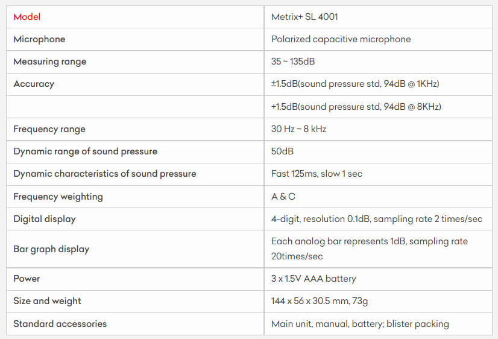This screenshot has width=498, height=339.
Task: Select the "Bar graph display" label
Action: tap(51, 249)
